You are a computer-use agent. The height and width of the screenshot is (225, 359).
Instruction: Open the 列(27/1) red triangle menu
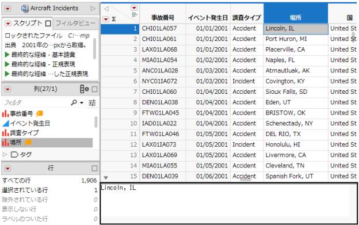(x=7, y=89)
